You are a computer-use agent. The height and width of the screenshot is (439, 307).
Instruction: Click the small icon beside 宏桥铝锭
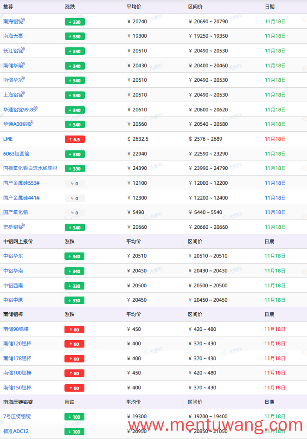tap(23, 226)
